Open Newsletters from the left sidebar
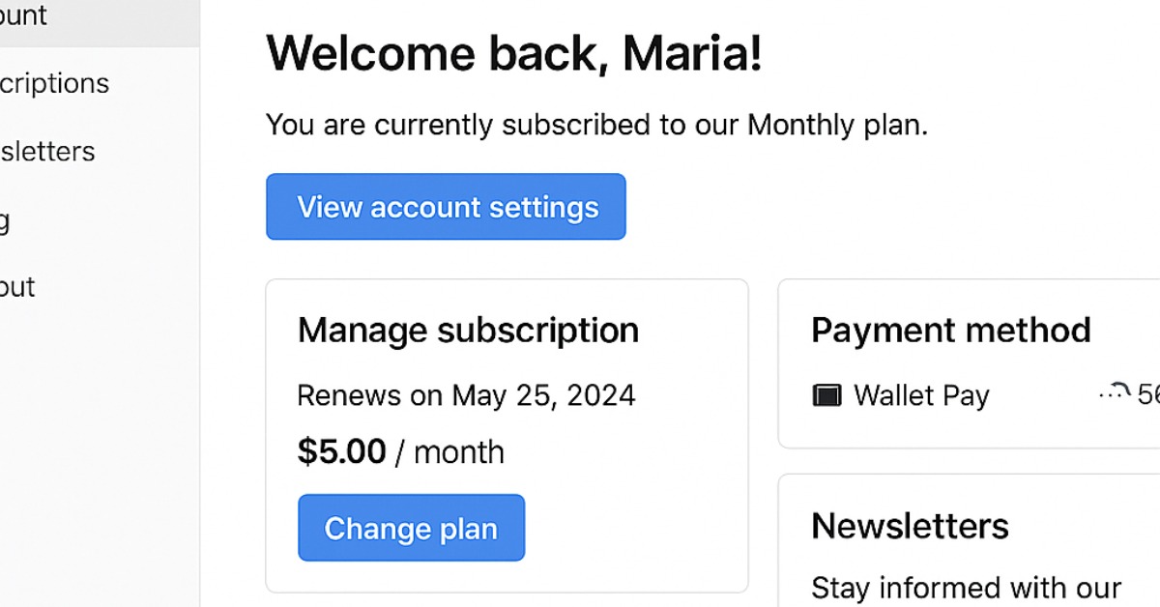 47,152
